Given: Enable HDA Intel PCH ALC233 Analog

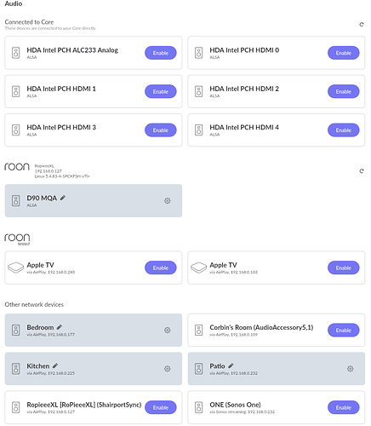Looking at the screenshot, I should 161,53.
